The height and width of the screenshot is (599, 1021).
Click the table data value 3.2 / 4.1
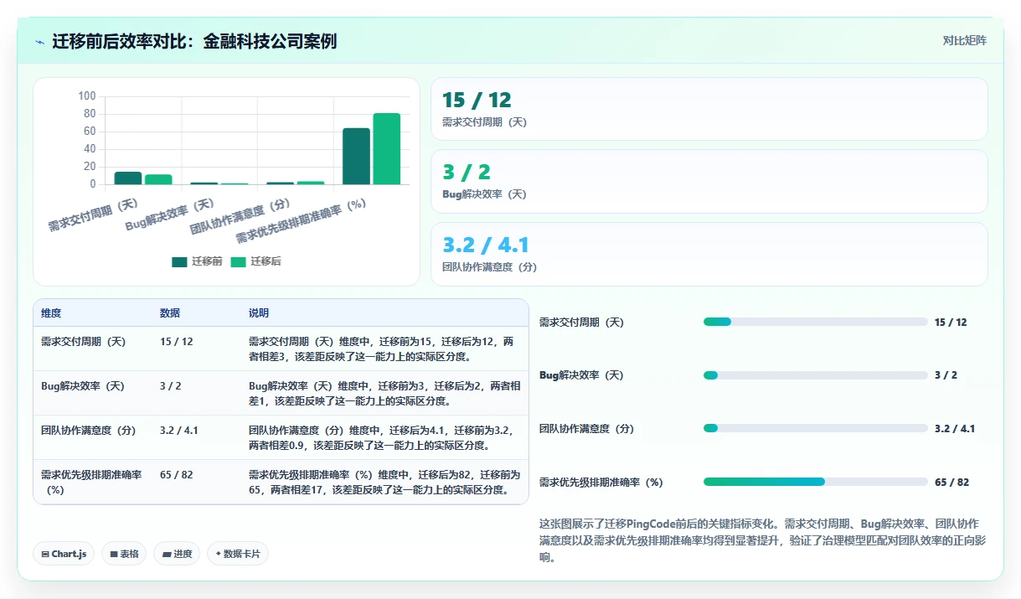click(x=178, y=431)
